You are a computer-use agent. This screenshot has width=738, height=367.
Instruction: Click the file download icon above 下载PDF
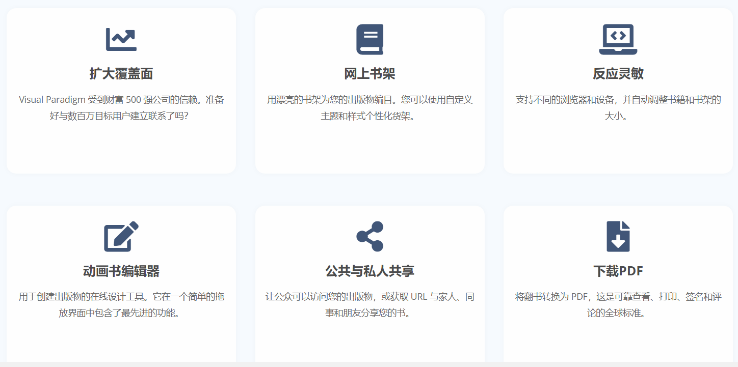(x=618, y=236)
